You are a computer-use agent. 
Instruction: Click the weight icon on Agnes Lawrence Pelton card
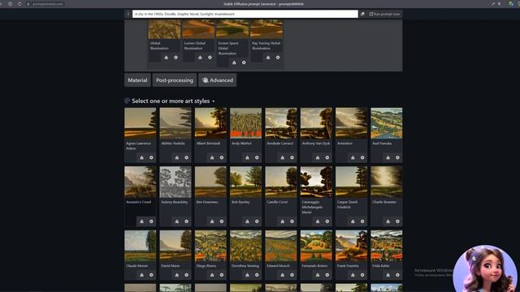[141, 157]
